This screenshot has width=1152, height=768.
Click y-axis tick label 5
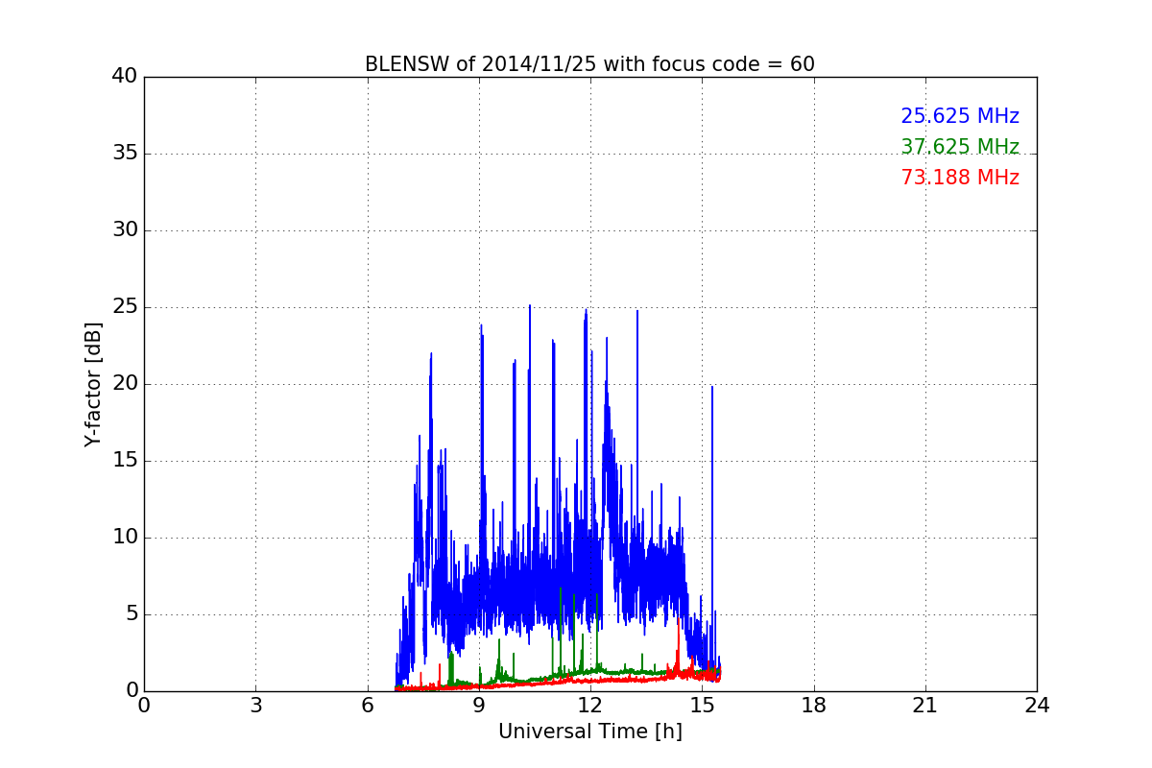pos(131,614)
